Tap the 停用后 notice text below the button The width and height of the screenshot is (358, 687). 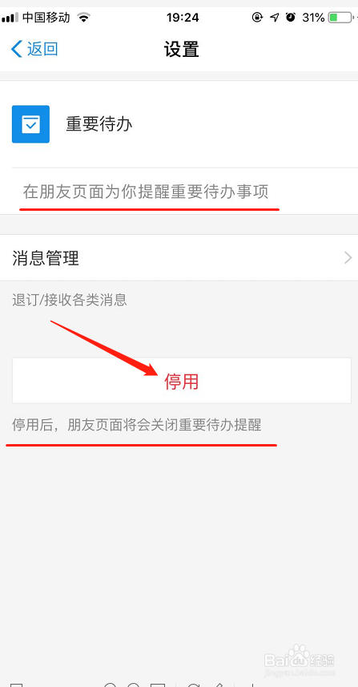136,425
